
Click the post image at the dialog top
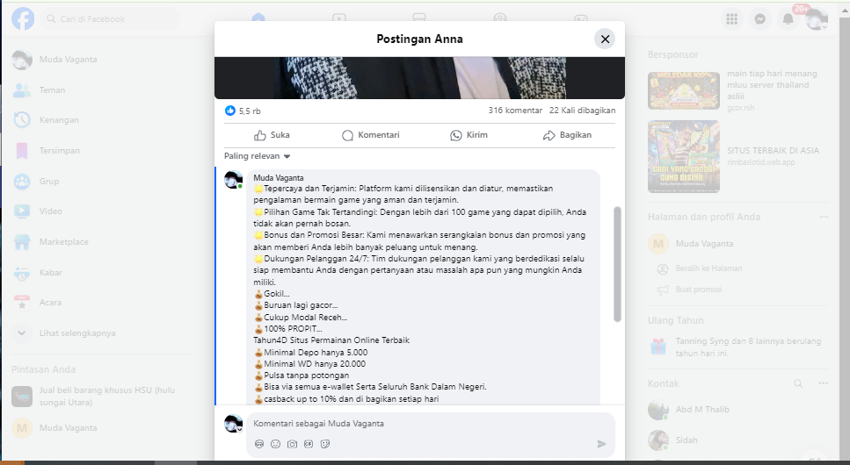pos(419,78)
